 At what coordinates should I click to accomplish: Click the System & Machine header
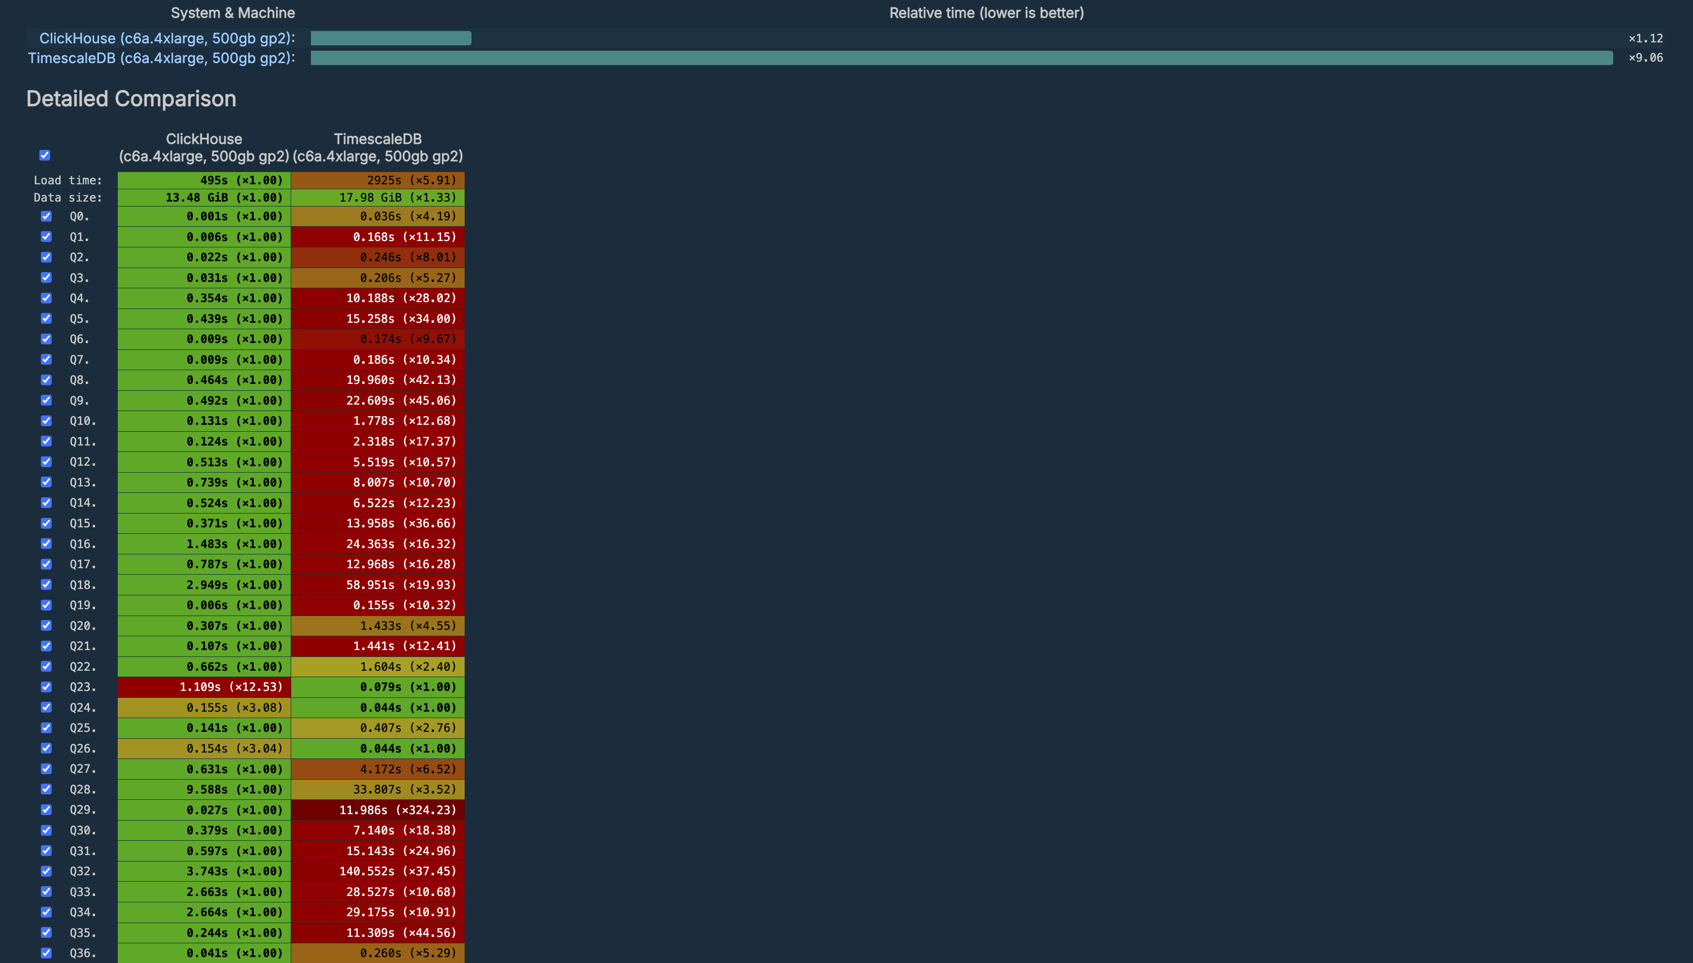233,13
